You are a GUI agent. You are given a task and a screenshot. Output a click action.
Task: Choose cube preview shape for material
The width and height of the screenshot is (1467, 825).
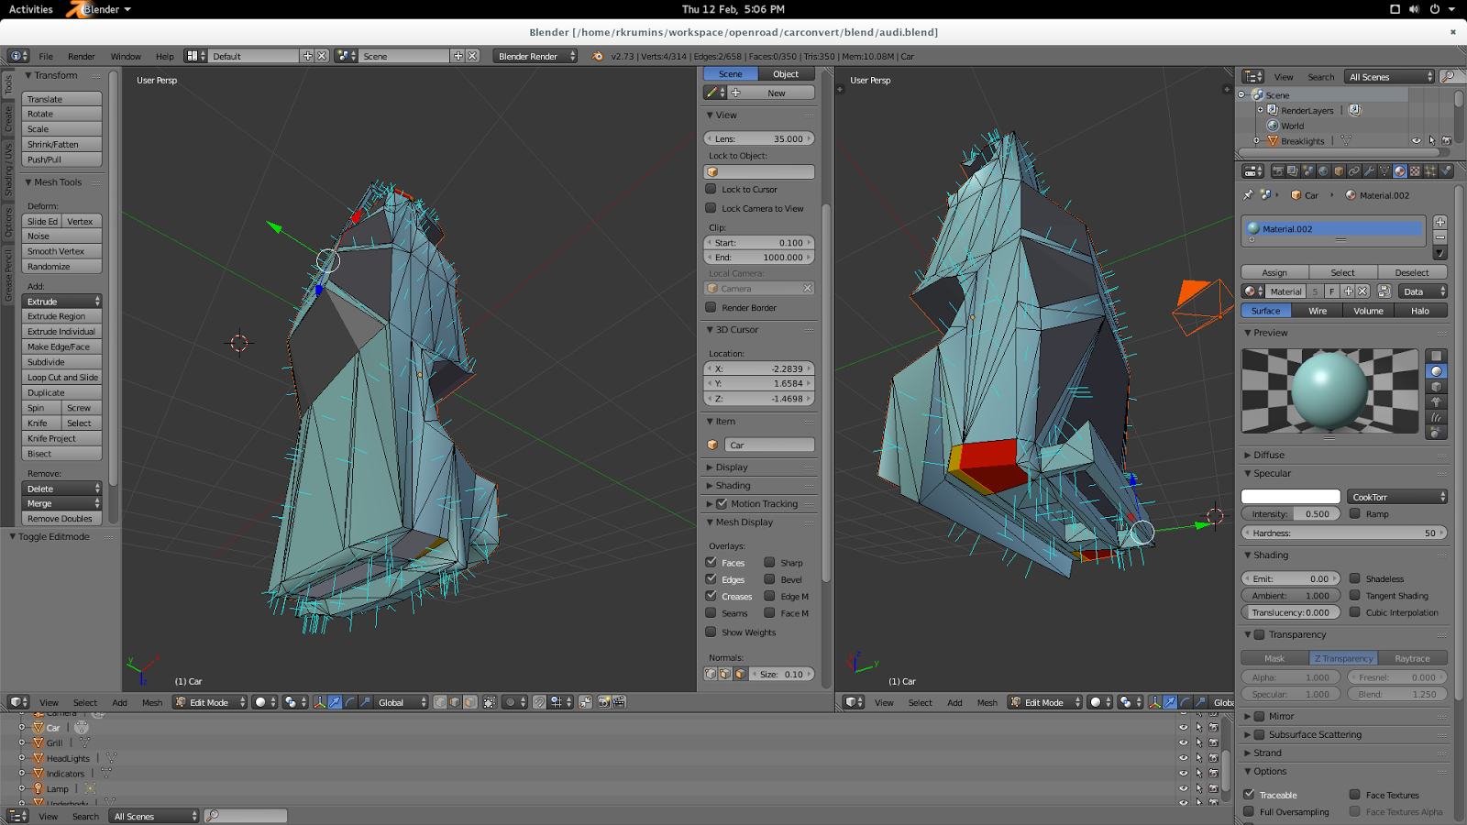tap(1437, 387)
